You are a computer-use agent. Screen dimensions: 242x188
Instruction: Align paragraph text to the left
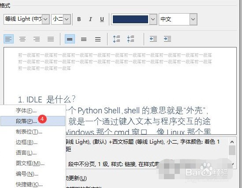click(x=8, y=39)
